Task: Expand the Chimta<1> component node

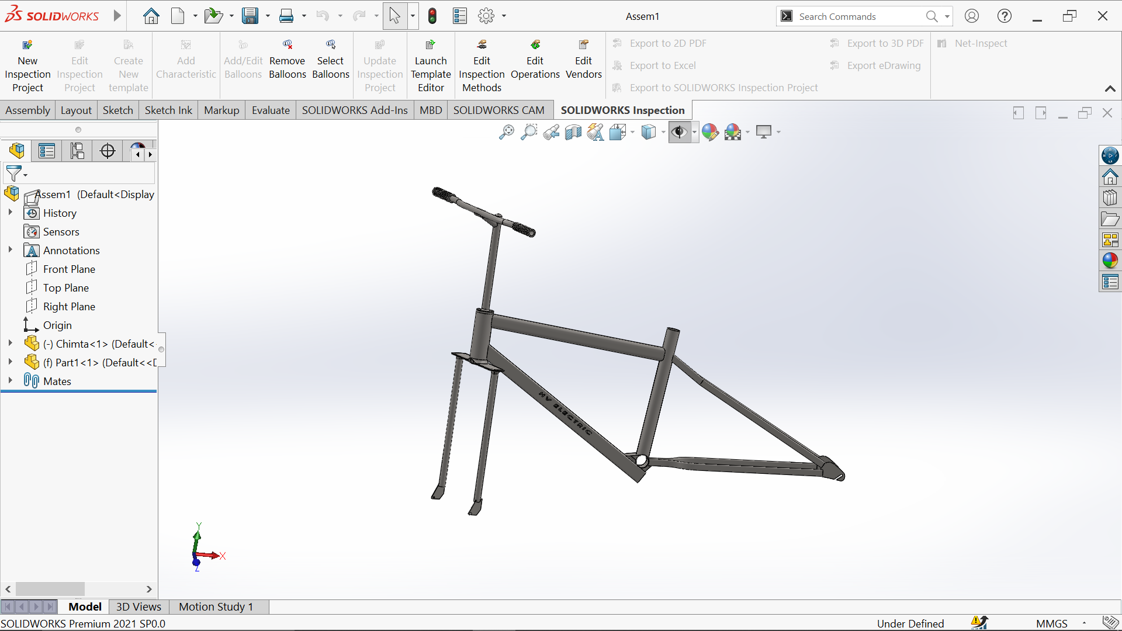Action: tap(10, 344)
